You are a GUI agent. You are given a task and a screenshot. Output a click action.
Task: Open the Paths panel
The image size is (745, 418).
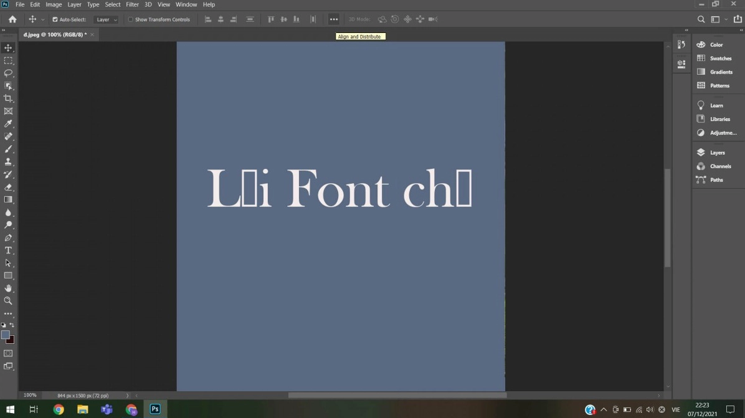(718, 180)
